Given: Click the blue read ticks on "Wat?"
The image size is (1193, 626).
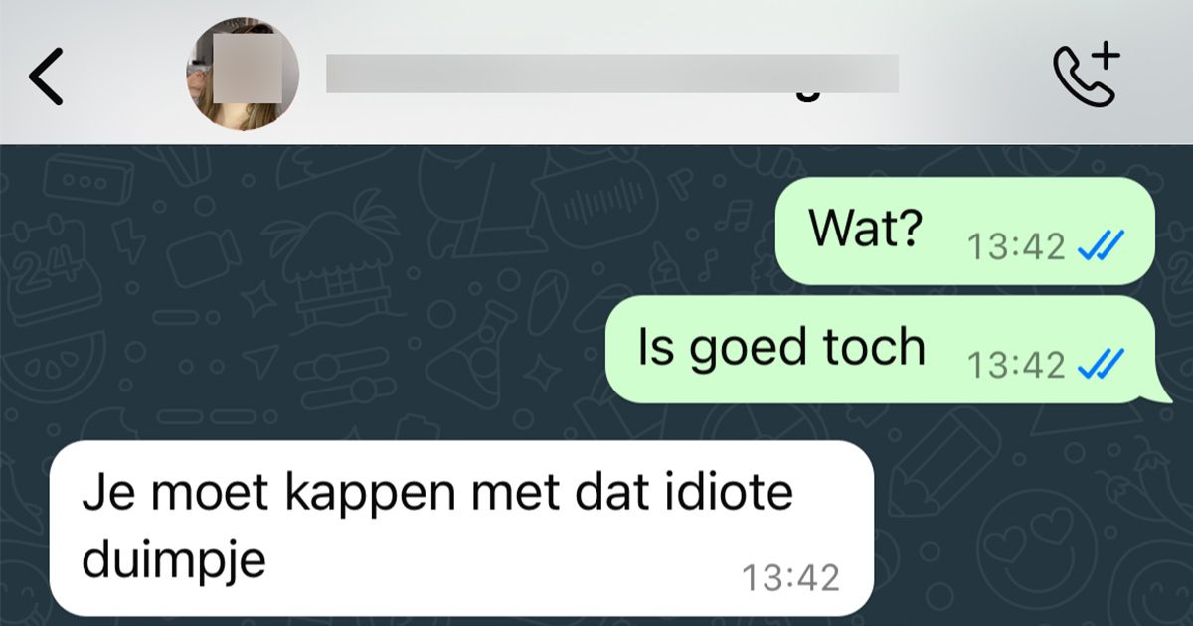Looking at the screenshot, I should click(x=1102, y=245).
